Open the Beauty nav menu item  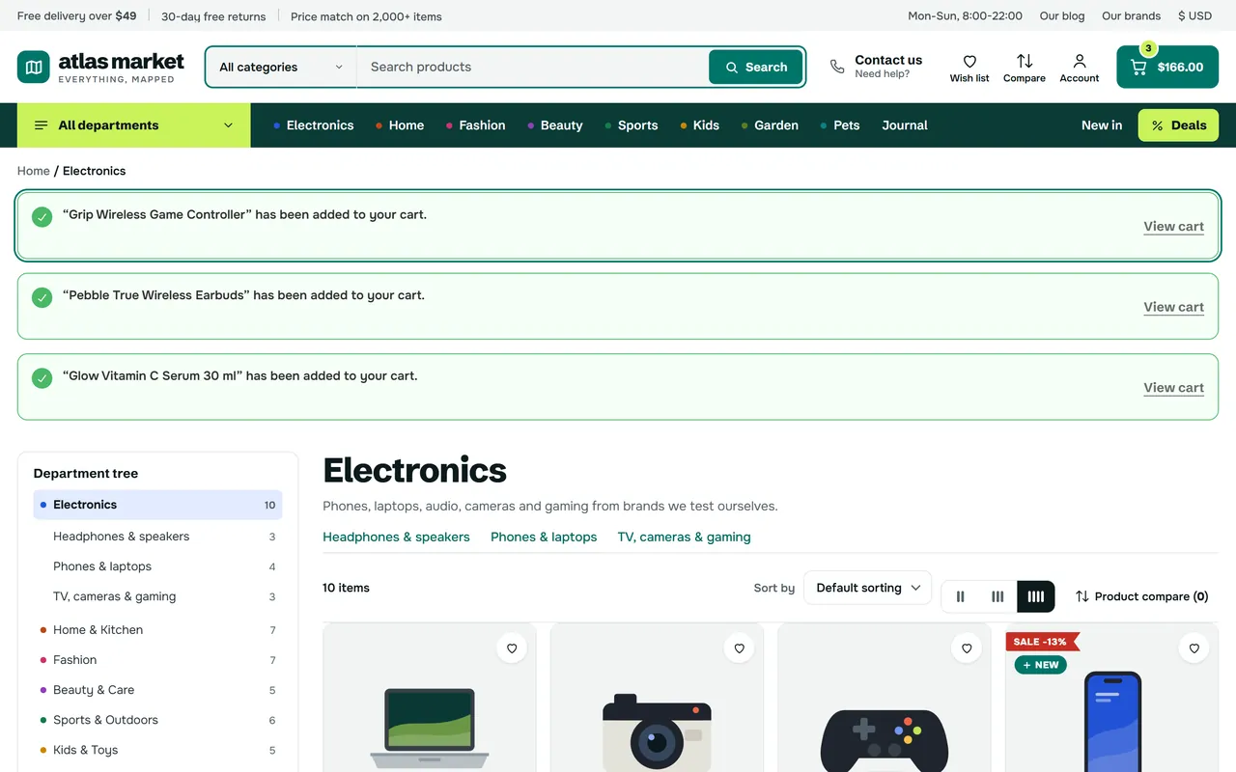[555, 125]
